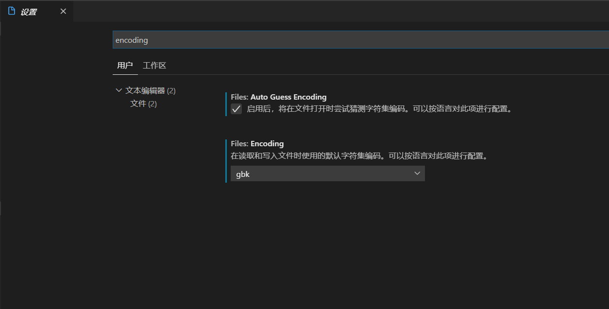Click the file icon on the 设置 tab
The image size is (609, 309).
coord(12,11)
